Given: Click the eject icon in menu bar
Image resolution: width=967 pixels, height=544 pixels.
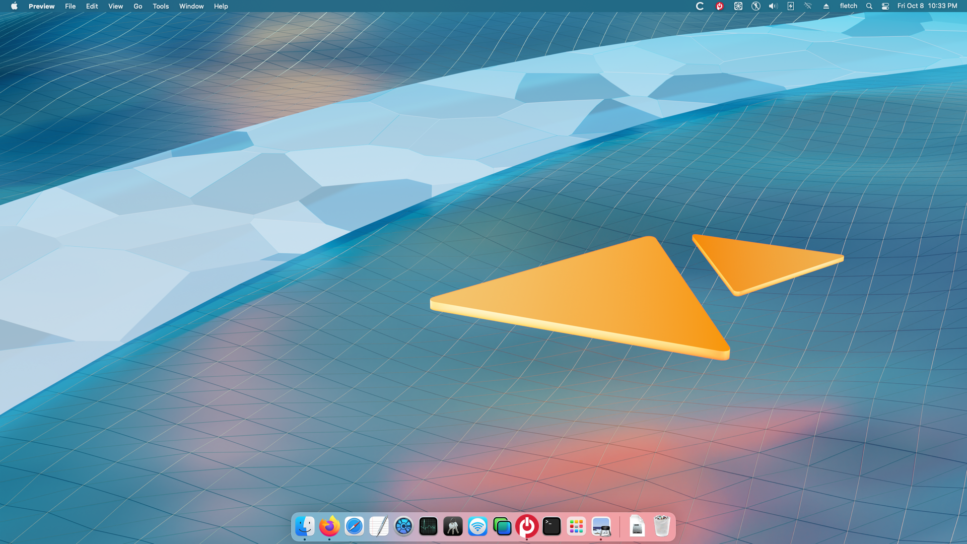Looking at the screenshot, I should click(826, 6).
